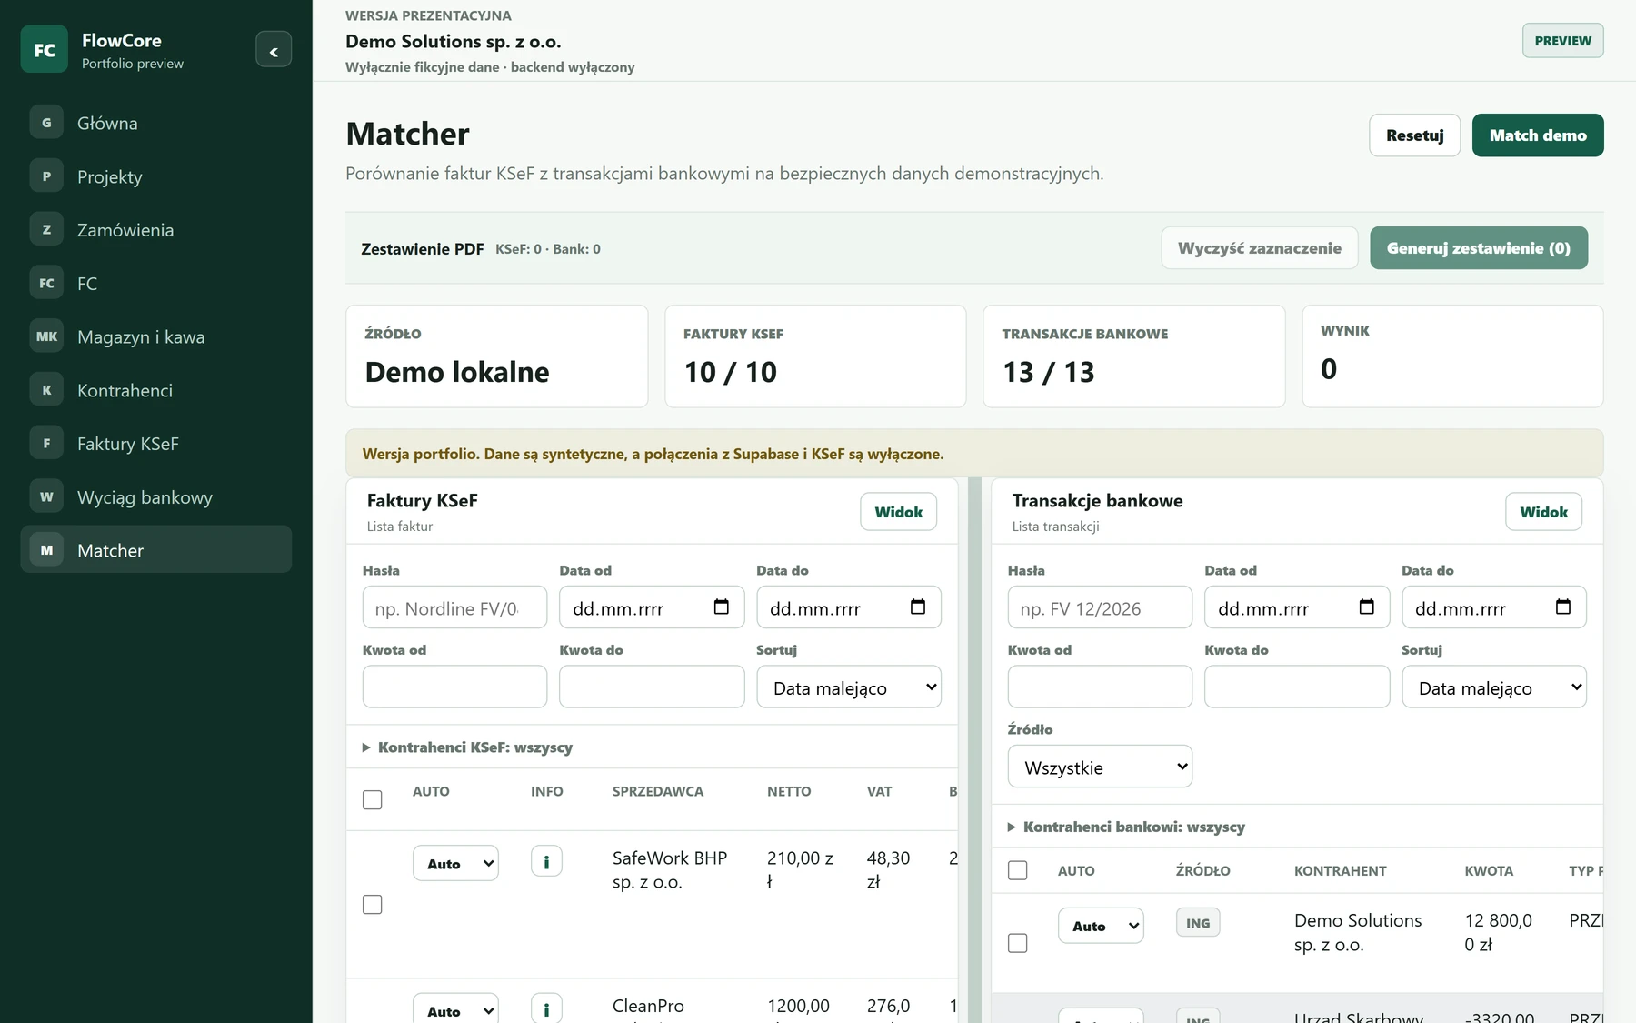Focus the Hasła field in Faktury KSeF

[454, 607]
